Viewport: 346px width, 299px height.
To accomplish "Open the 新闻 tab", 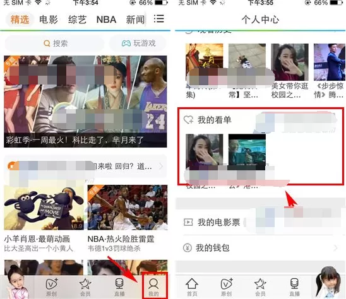I will click(135, 20).
